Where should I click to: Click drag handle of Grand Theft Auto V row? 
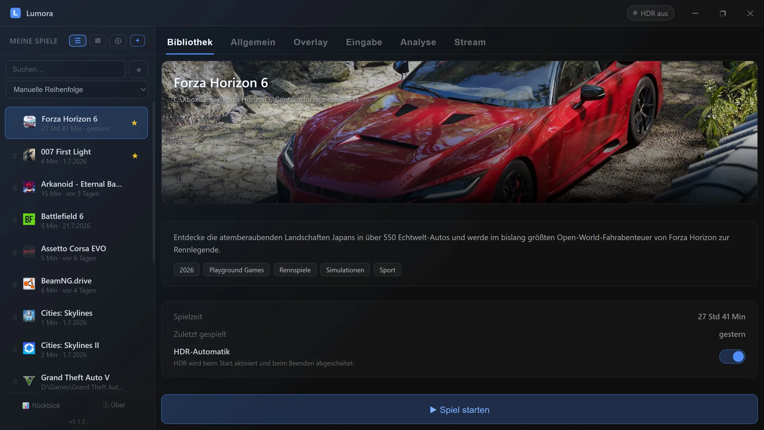pos(15,381)
